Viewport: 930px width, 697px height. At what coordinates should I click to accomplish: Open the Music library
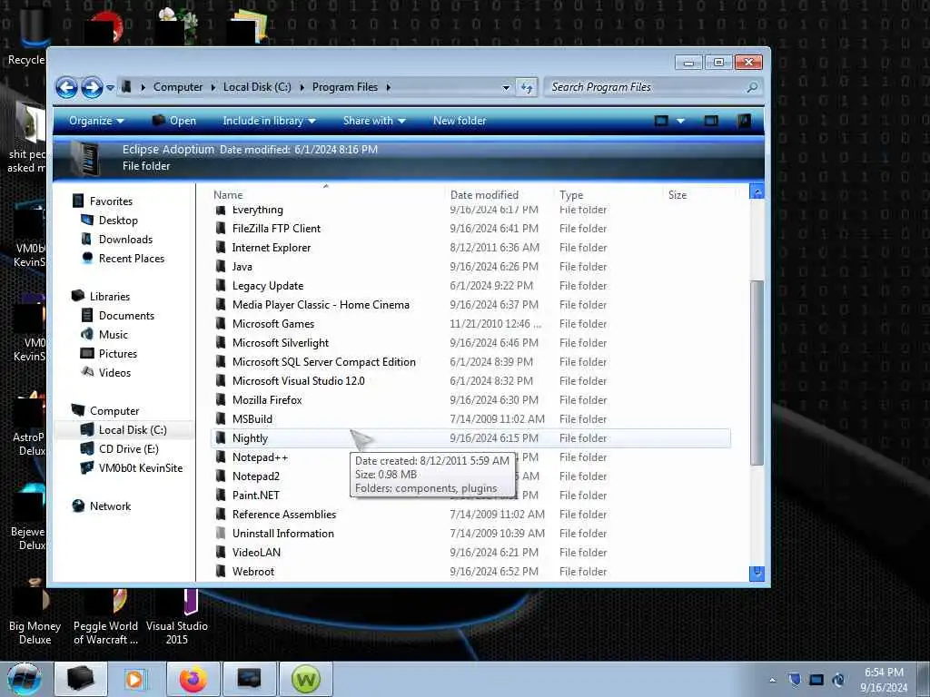point(114,334)
